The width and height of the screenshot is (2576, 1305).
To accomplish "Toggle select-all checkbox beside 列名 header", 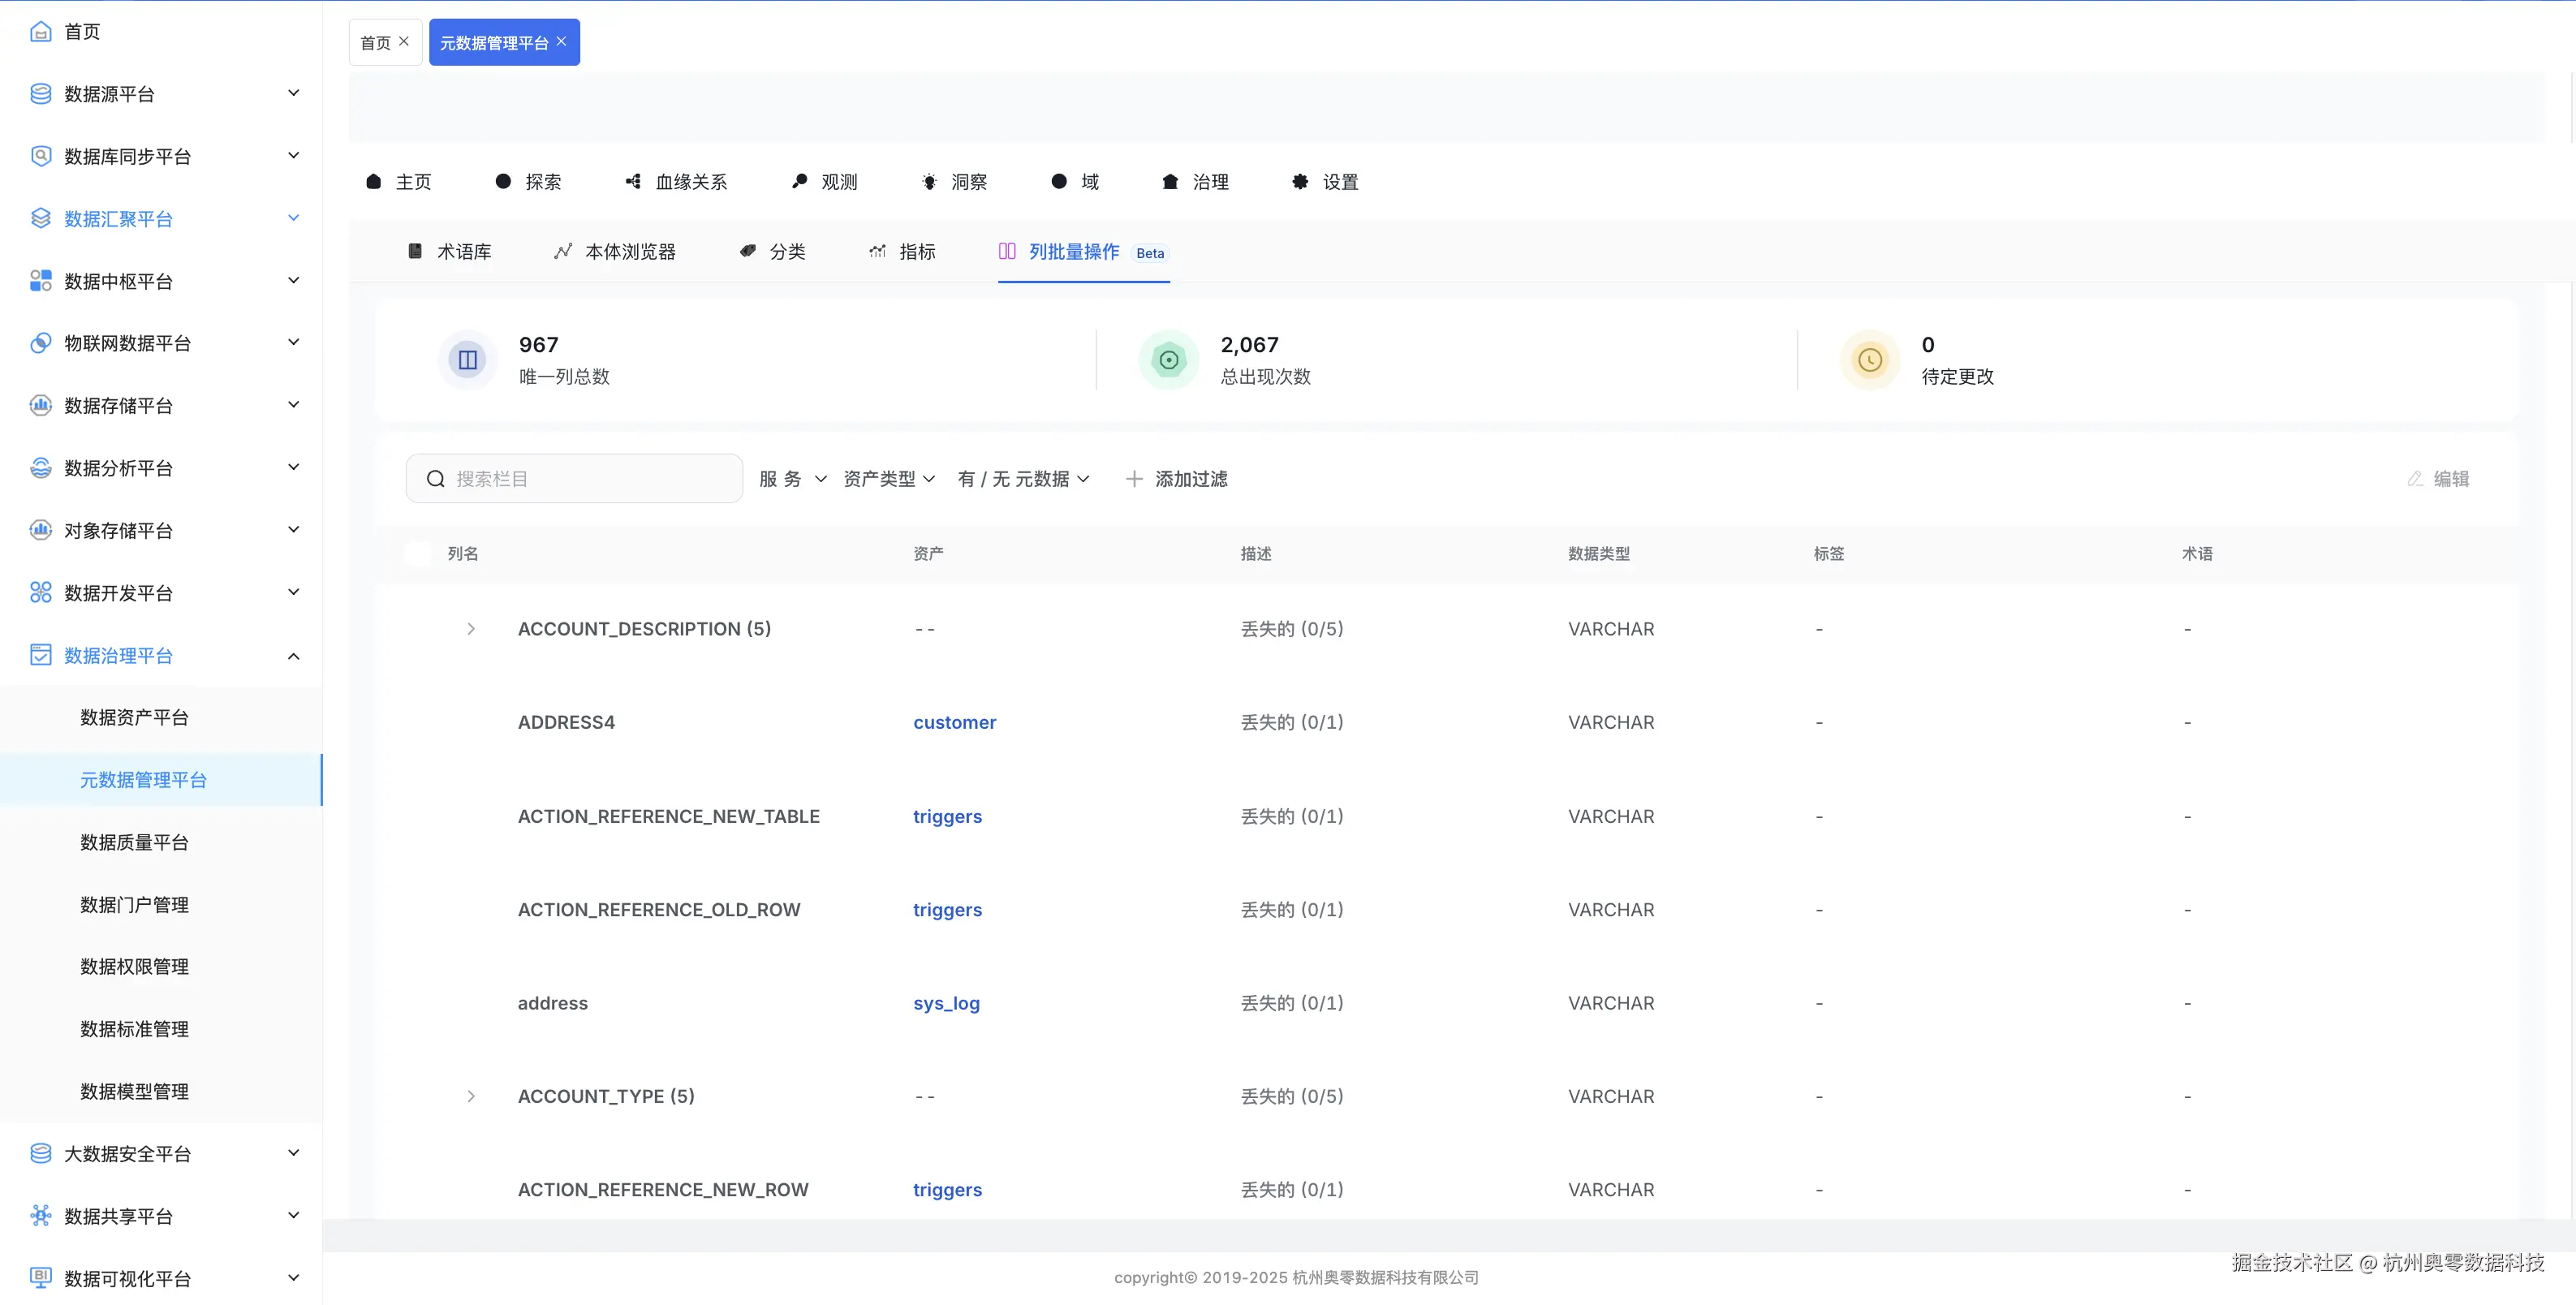I will pos(418,553).
